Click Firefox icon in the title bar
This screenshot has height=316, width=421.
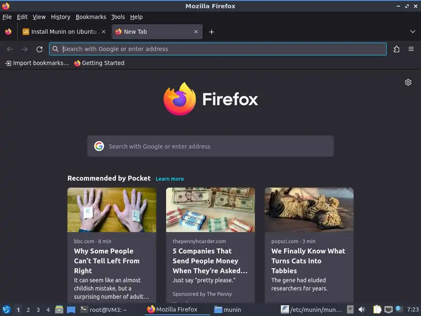6,6
